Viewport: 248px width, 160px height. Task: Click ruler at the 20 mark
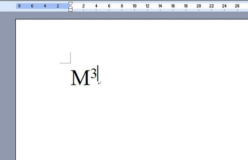tap(199, 6)
